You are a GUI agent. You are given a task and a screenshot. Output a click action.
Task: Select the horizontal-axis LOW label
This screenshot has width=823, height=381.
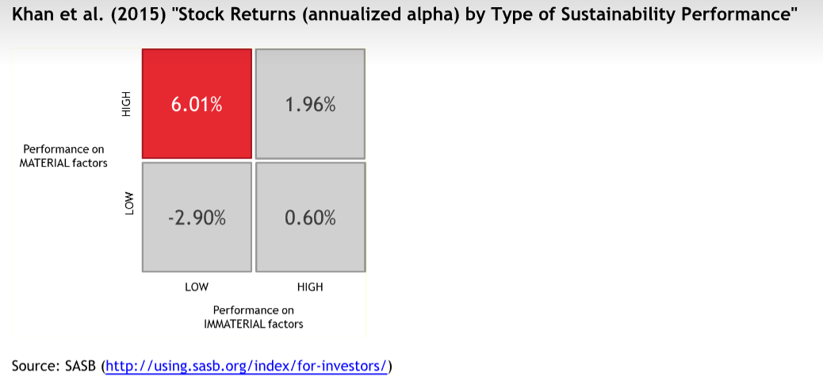click(x=197, y=287)
